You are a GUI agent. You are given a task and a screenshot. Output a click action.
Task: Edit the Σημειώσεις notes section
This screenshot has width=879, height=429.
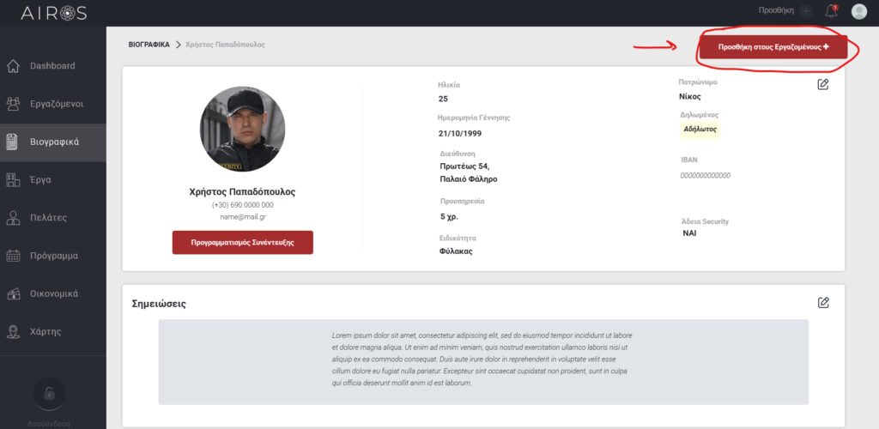click(823, 302)
